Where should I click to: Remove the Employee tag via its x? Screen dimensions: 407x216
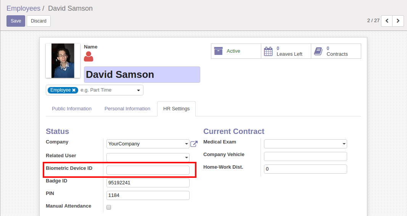(74, 90)
